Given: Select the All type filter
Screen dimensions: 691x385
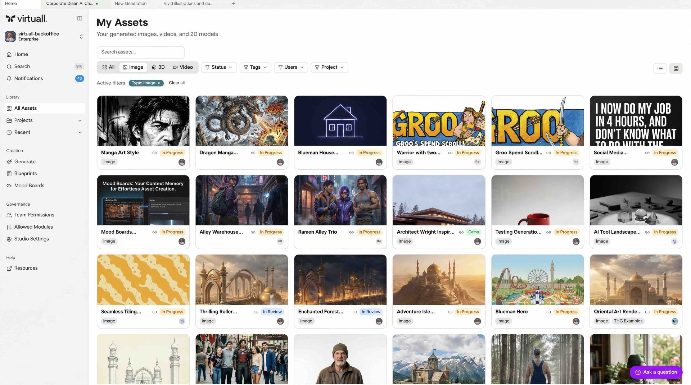Looking at the screenshot, I should click(x=108, y=67).
